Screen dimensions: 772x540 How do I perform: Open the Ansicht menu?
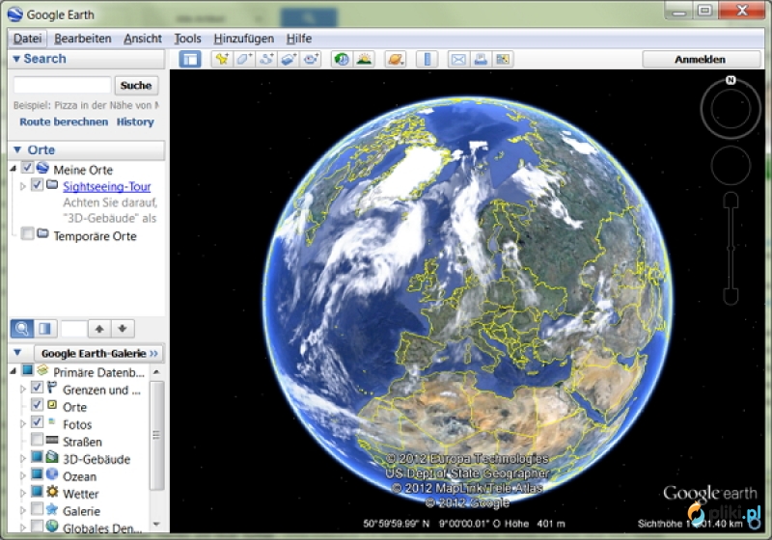(x=143, y=39)
